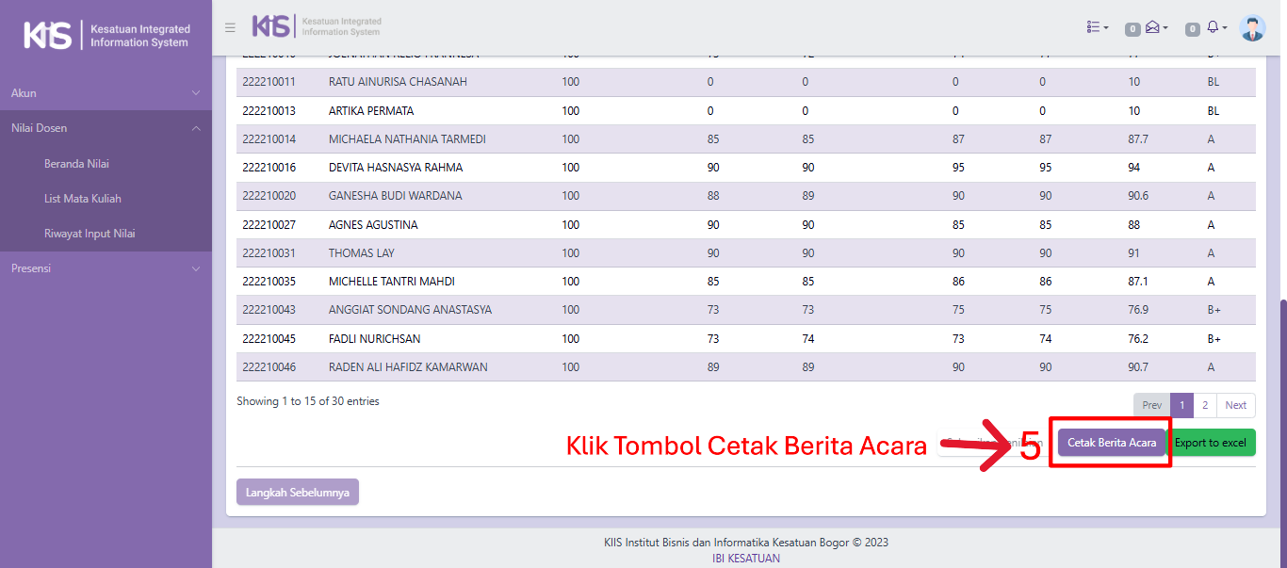
Task: Expand the Akun sidebar section
Action: 106,93
